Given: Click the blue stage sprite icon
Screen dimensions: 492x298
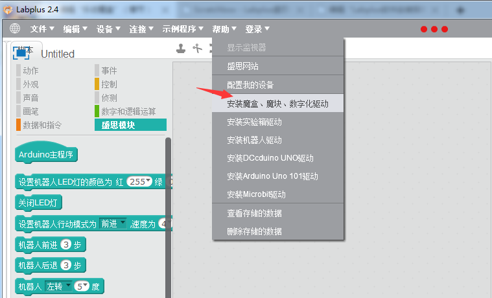Looking at the screenshot, I should [21, 52].
